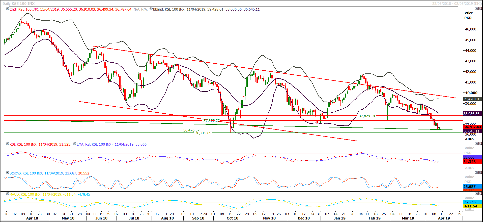483x222 pixels.
Task: Click the Auto scale button in RSI panel
Action: (x=469, y=168)
